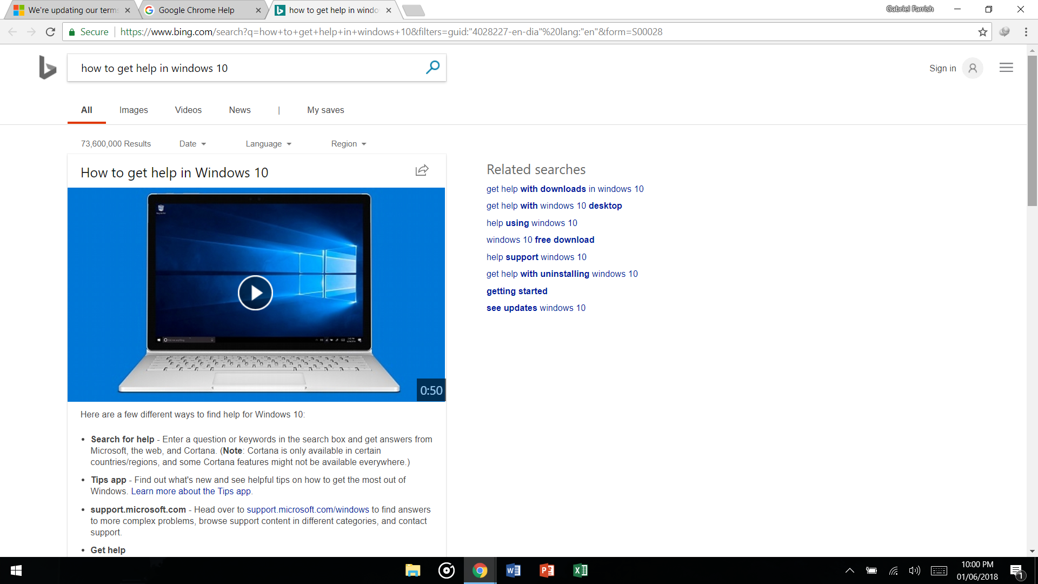Expand the Date filter dropdown
The height and width of the screenshot is (584, 1038).
pos(192,144)
